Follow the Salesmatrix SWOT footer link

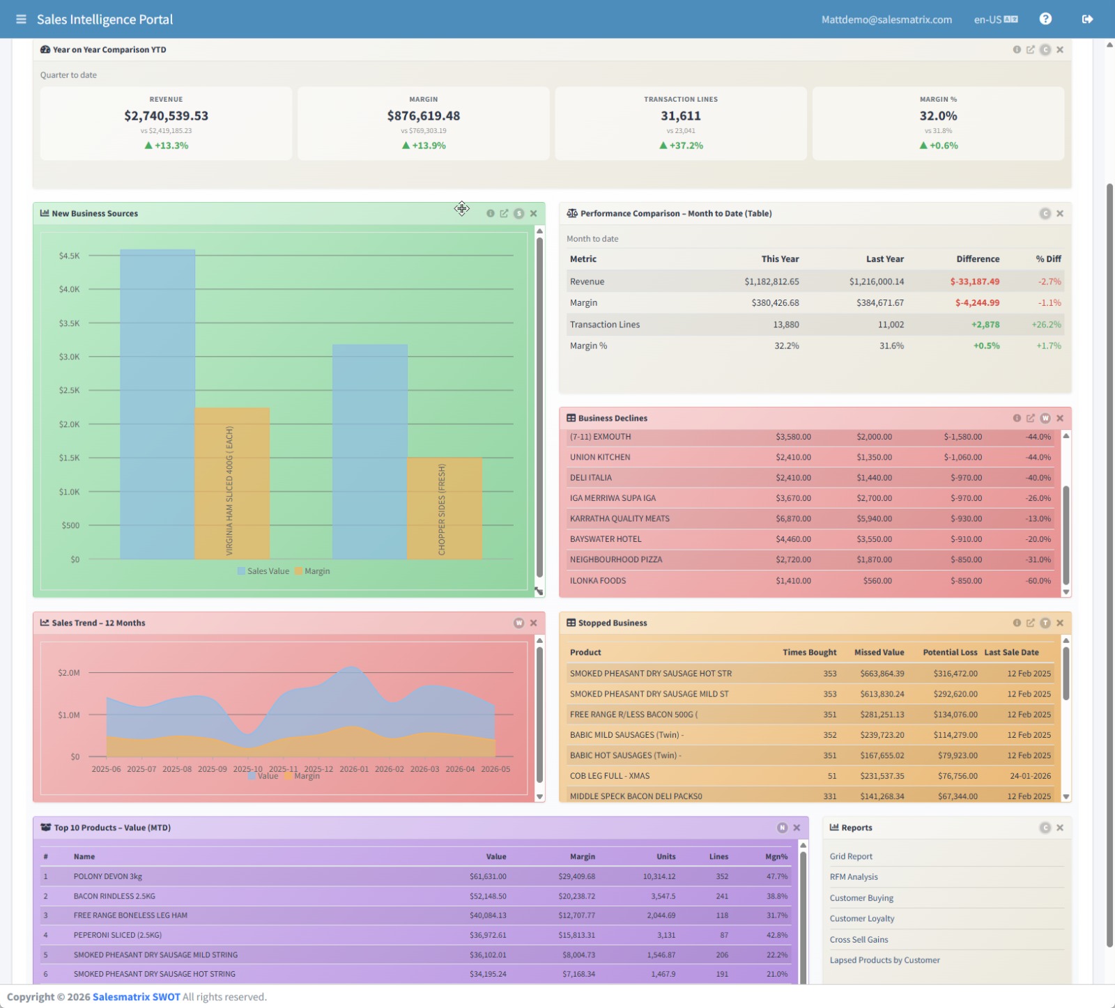point(136,997)
